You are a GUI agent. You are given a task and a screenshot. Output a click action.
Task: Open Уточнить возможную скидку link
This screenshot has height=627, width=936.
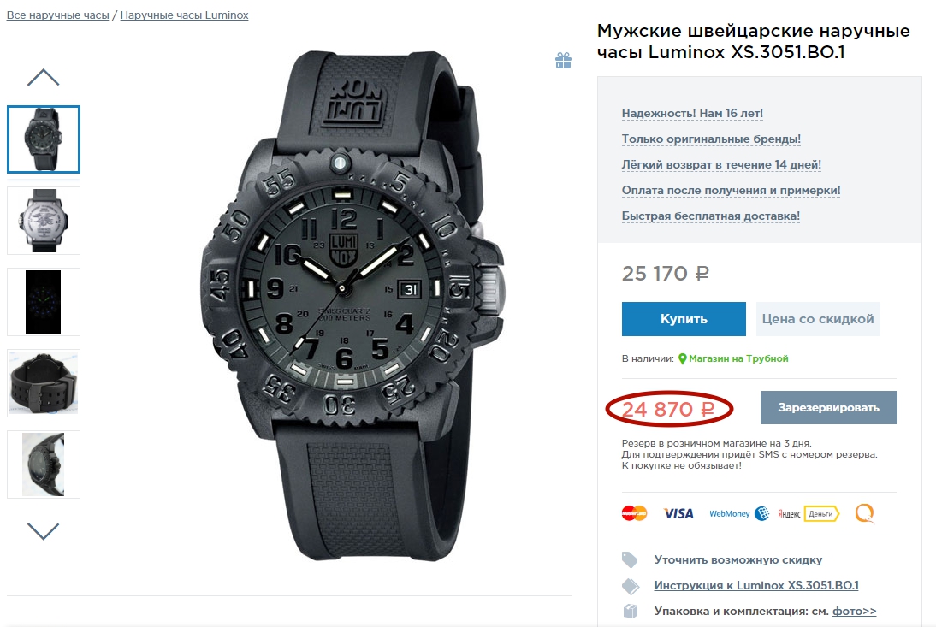[x=738, y=559]
